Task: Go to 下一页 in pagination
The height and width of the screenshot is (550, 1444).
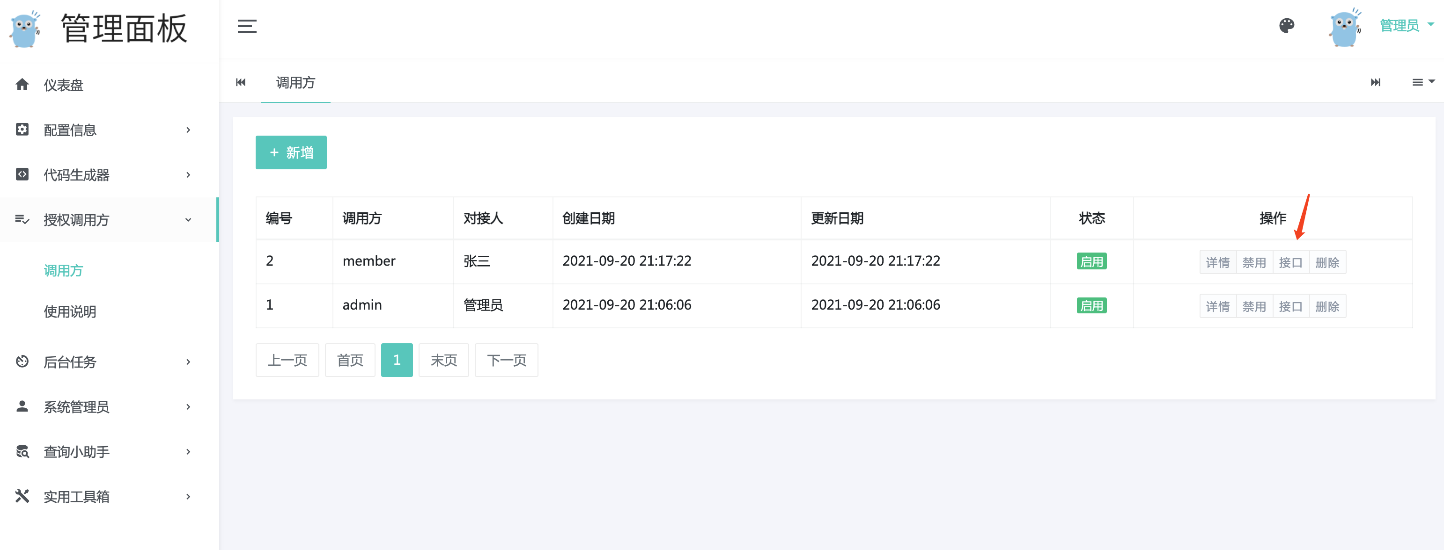Action: click(506, 360)
